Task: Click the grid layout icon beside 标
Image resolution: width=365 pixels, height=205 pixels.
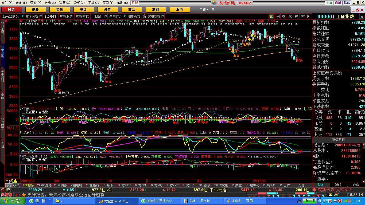Action: (x=278, y=16)
